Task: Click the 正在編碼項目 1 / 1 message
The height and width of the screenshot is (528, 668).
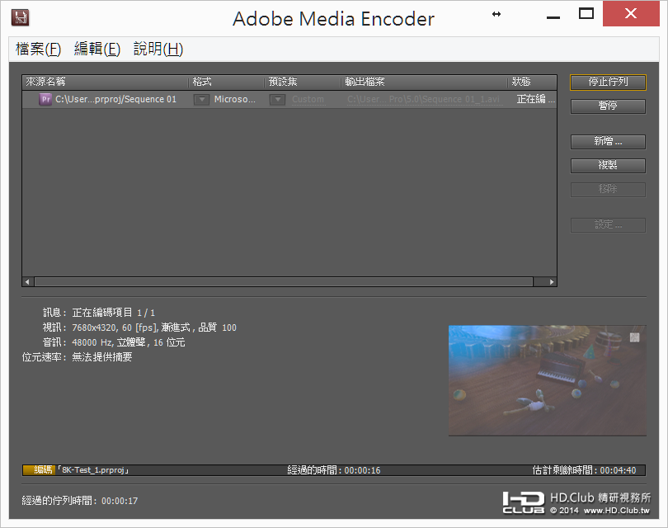Action: tap(113, 313)
